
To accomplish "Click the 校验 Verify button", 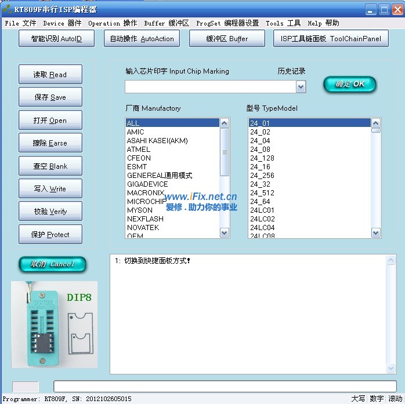I will coord(50,212).
